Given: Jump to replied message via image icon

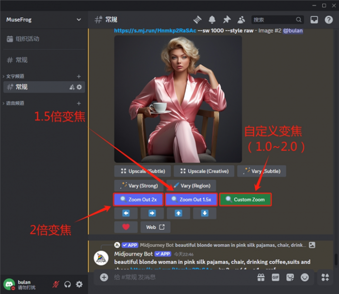Looking at the screenshot, I should point(312,245).
